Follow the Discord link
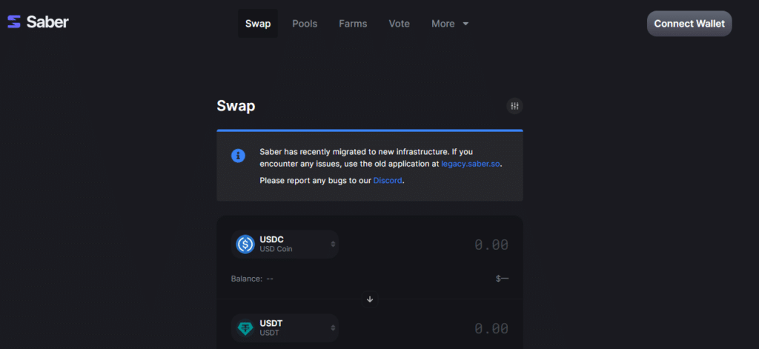 coord(388,181)
